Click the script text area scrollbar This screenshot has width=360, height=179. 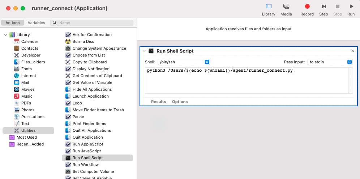coord(350,81)
